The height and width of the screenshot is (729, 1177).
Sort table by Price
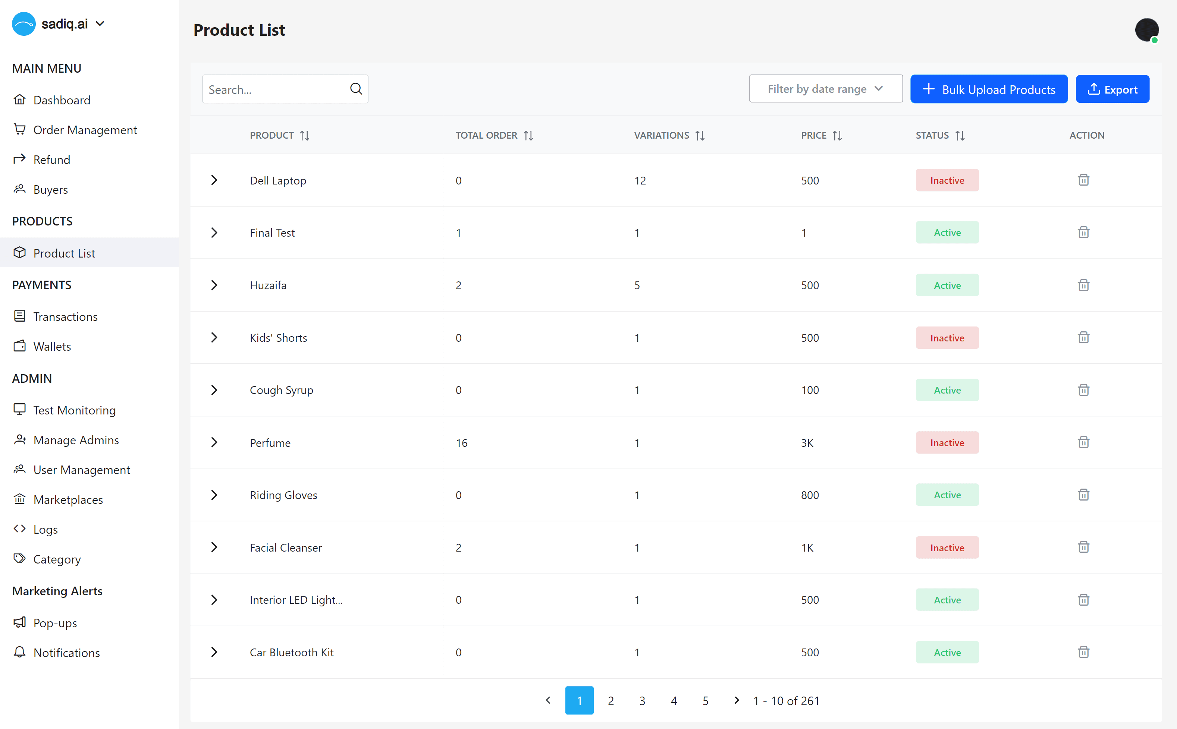(837, 136)
